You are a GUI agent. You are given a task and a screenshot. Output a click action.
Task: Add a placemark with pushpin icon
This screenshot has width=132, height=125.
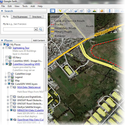click(x=60, y=11)
